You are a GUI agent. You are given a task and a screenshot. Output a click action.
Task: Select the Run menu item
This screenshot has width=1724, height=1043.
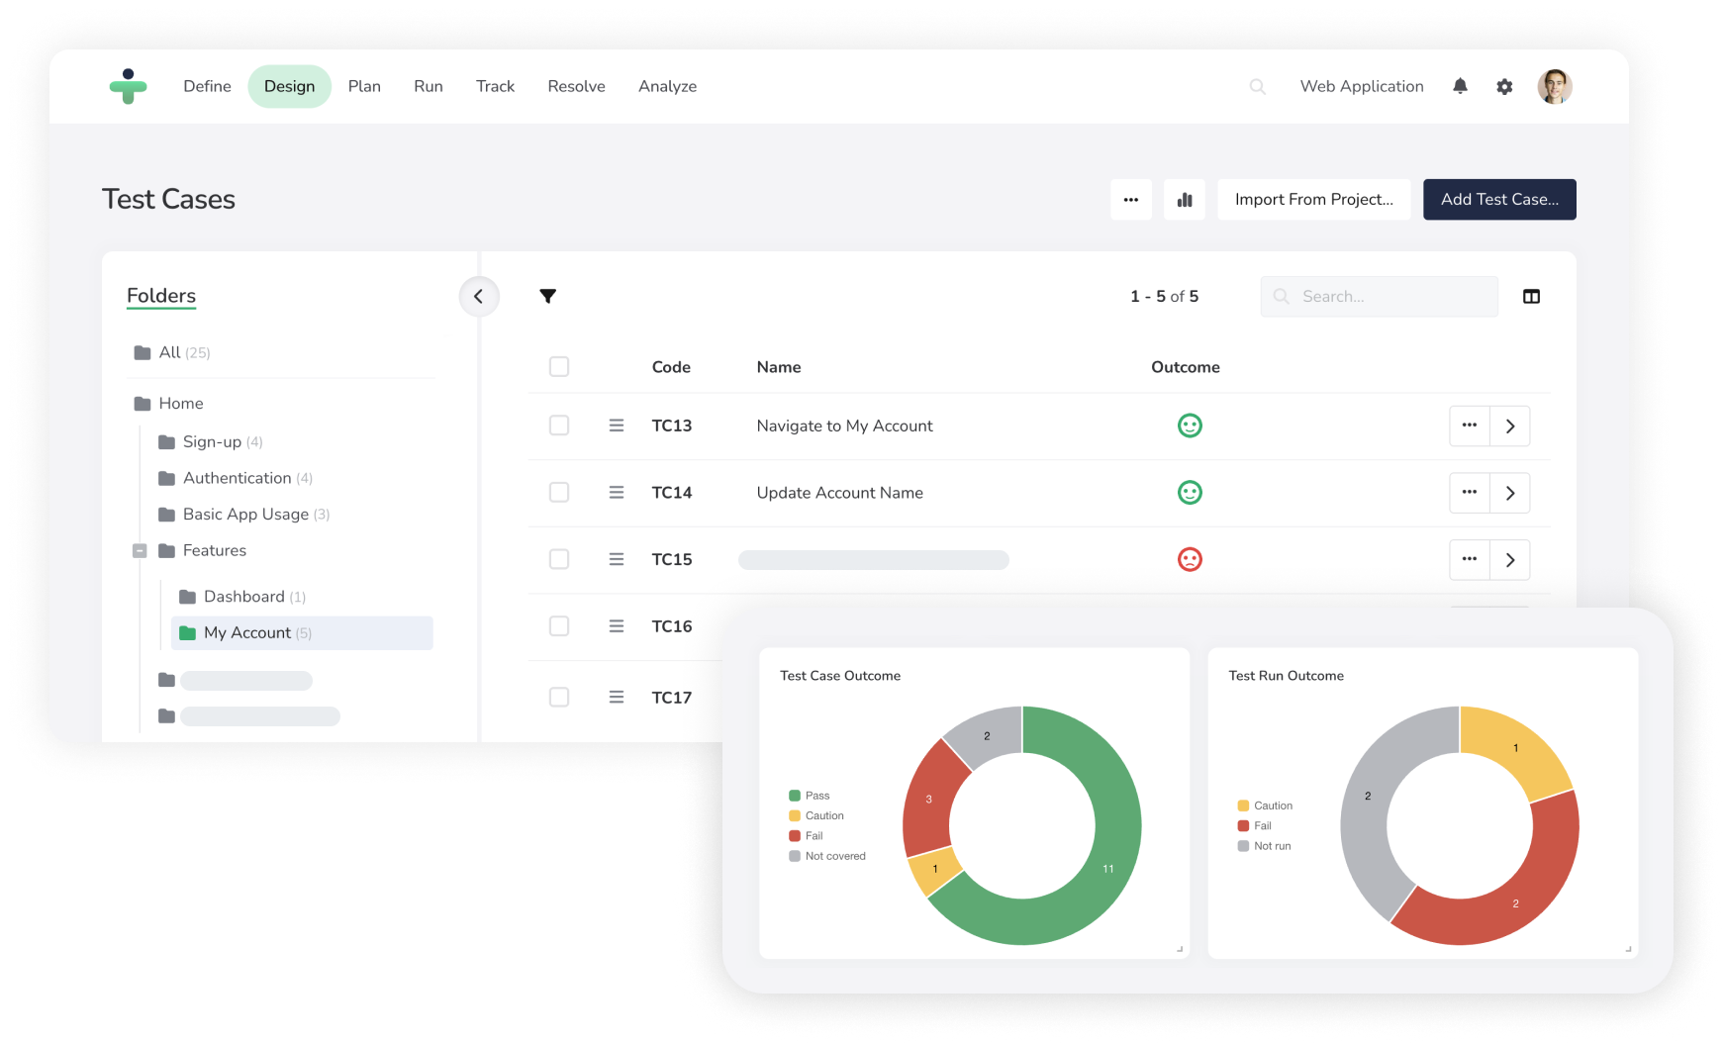point(428,86)
